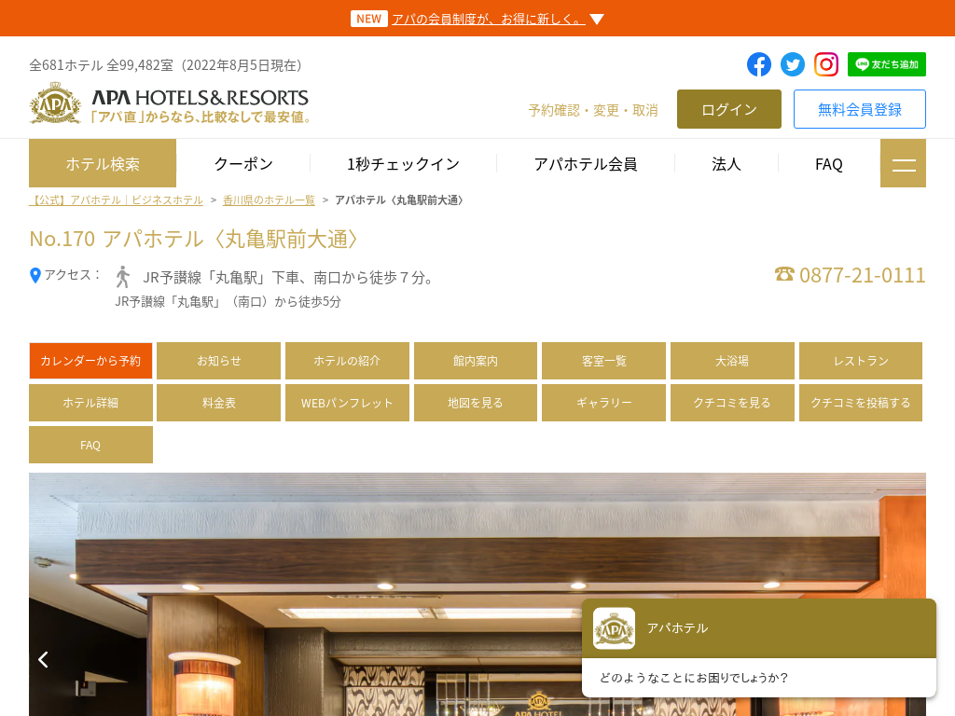
Task: Open APA Hotels Instagram icon
Action: pyautogui.click(x=826, y=64)
